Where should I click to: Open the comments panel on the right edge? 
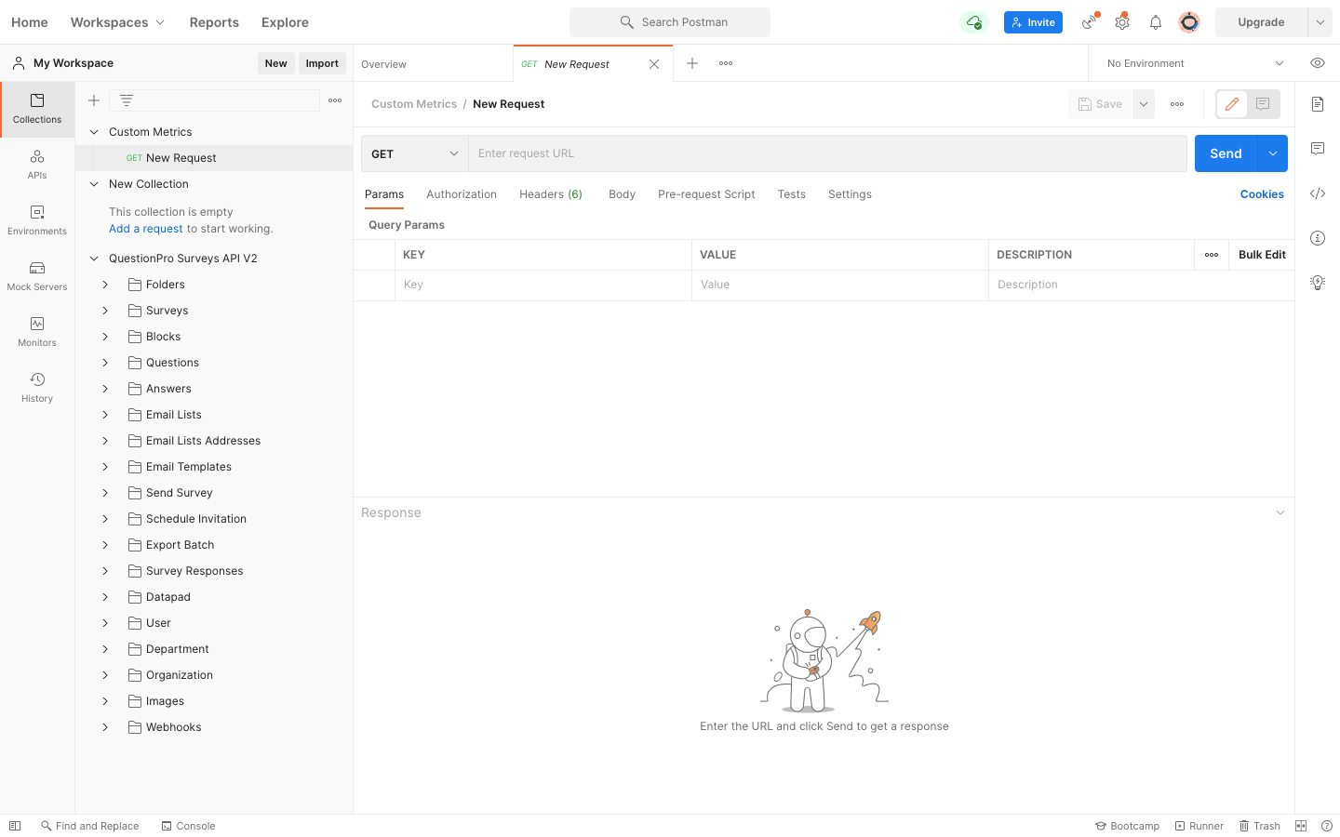click(1318, 149)
